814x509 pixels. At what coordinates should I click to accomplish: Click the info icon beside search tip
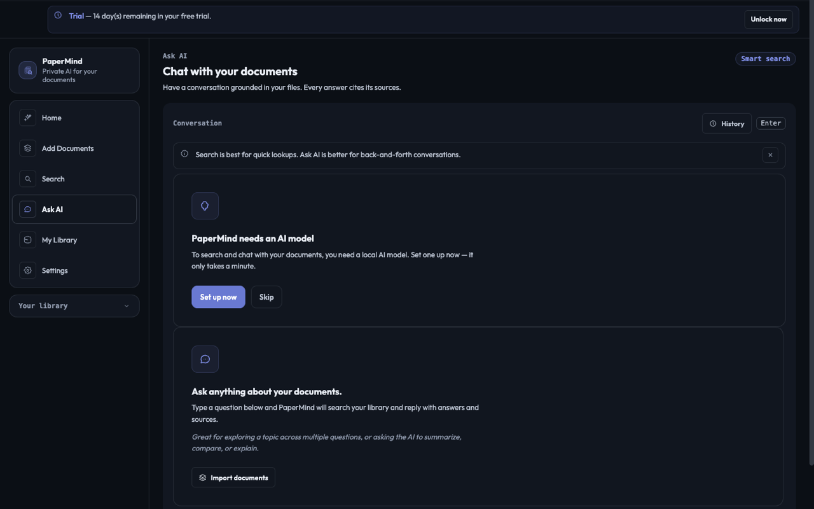(x=184, y=154)
